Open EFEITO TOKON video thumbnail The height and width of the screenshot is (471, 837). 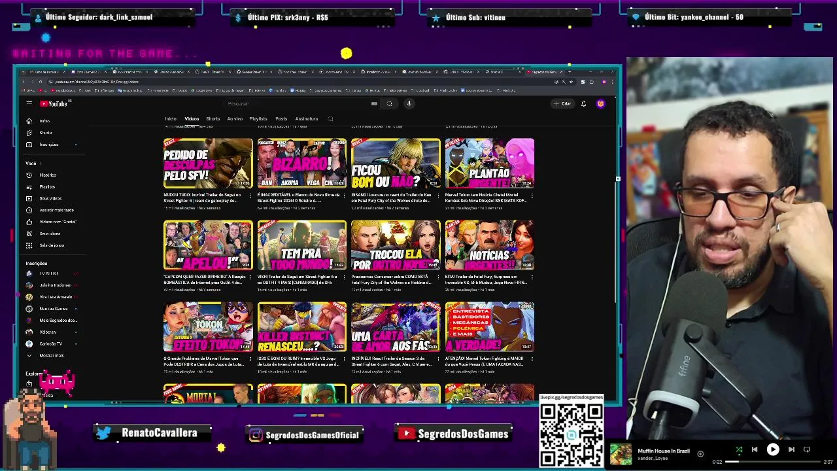(208, 326)
